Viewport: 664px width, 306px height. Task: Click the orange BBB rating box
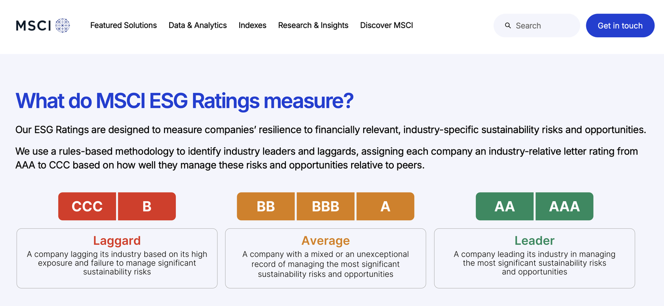325,206
